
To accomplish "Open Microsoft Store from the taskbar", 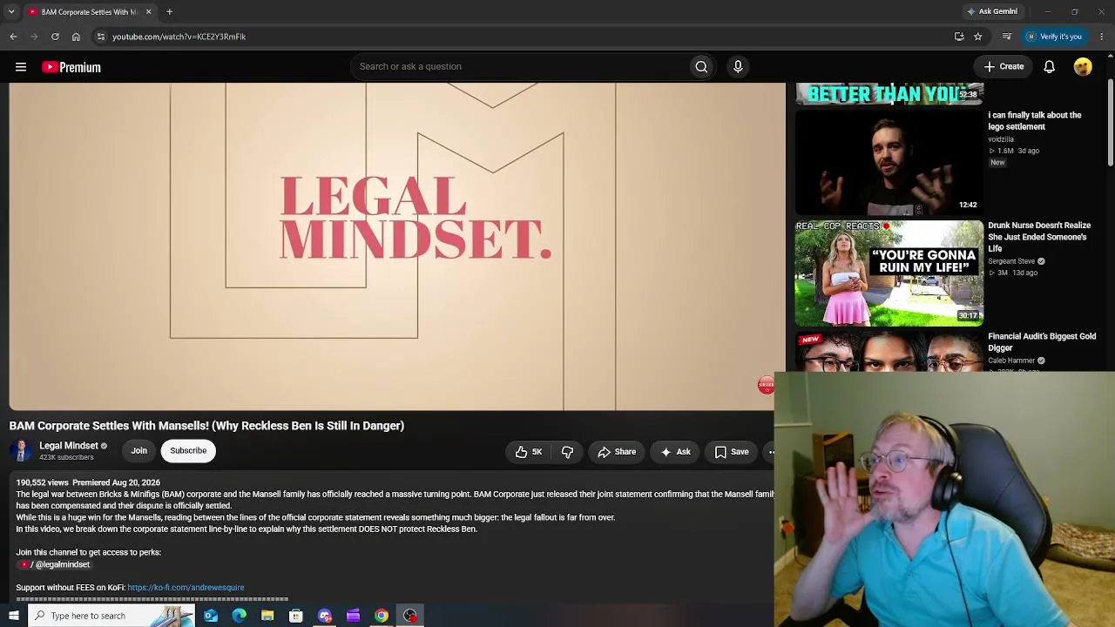I will [296, 616].
